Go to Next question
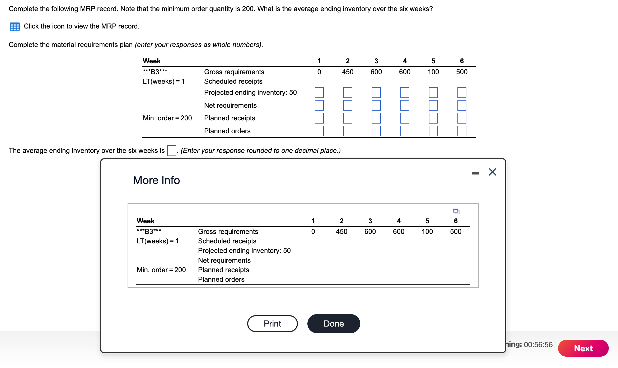 point(583,348)
